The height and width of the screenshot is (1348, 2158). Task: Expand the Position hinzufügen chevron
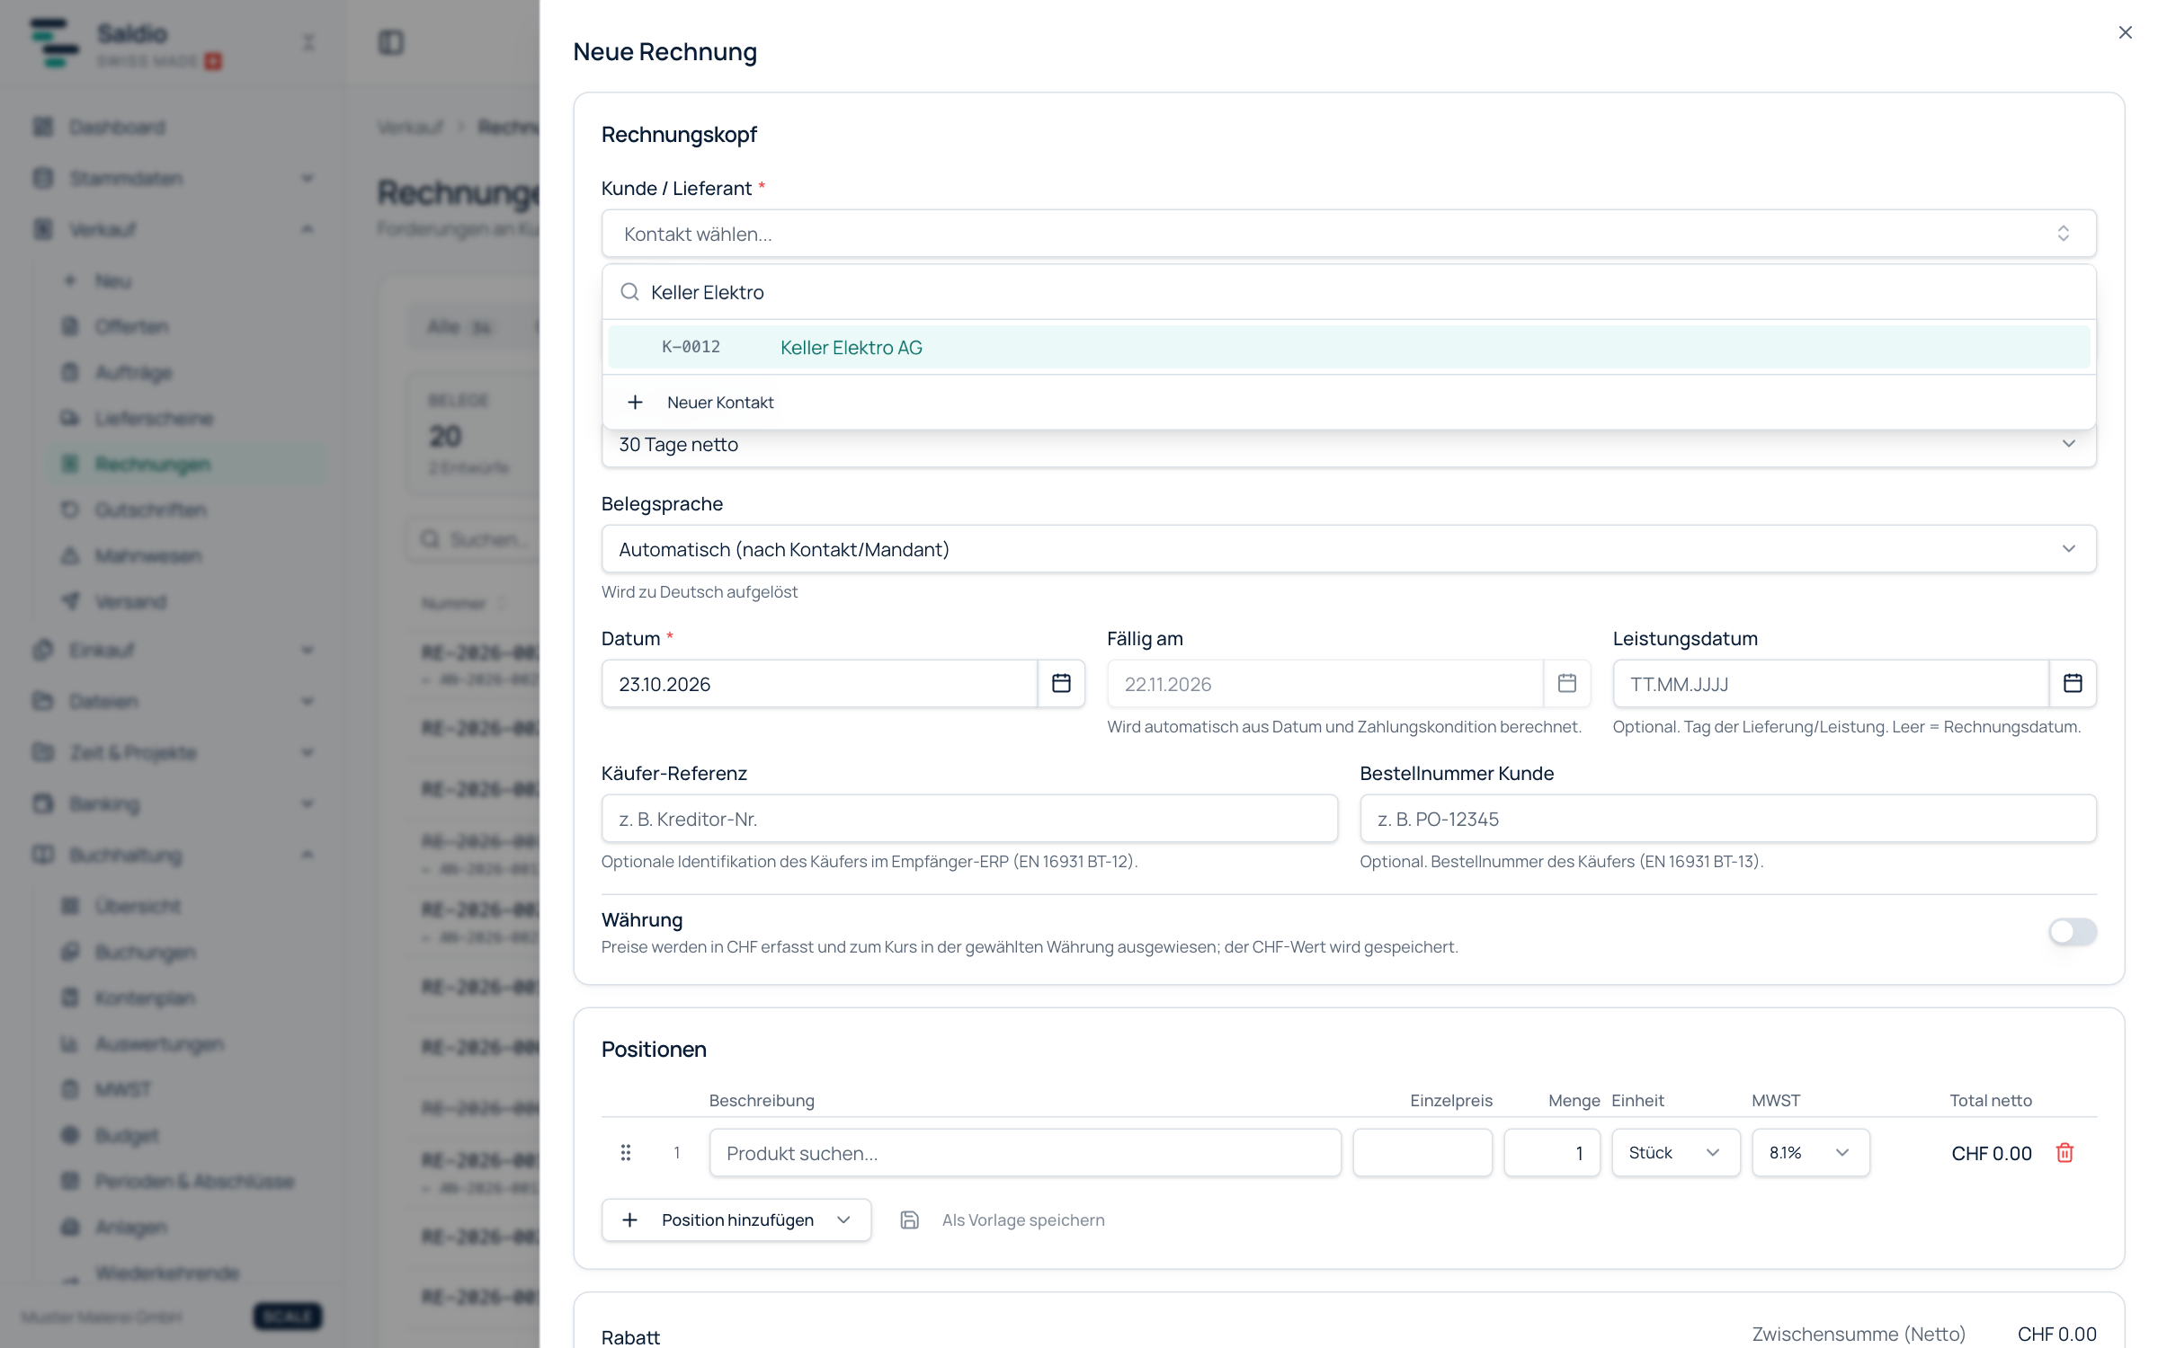pyautogui.click(x=843, y=1219)
